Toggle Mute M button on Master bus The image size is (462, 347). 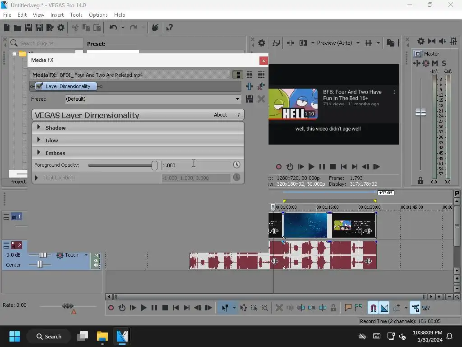point(435,63)
